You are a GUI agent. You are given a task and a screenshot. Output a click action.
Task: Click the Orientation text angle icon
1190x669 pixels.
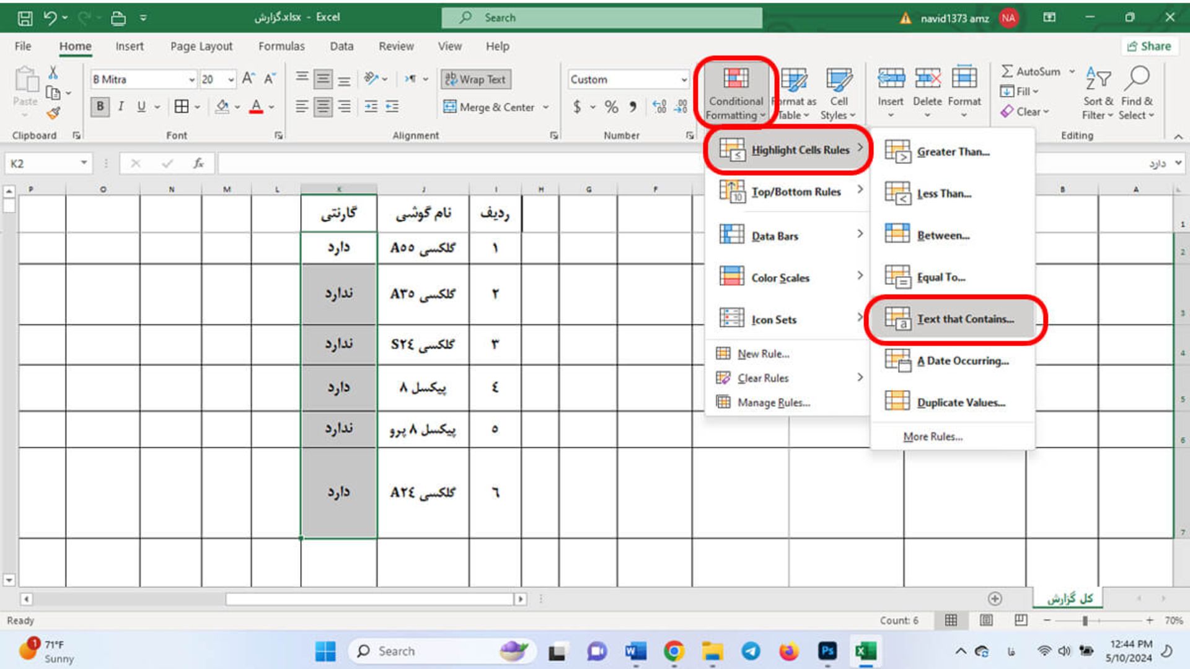(371, 78)
